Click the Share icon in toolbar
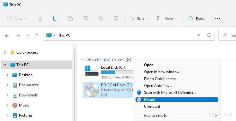The height and width of the screenshot is (121, 236). pyautogui.click(x=101, y=19)
